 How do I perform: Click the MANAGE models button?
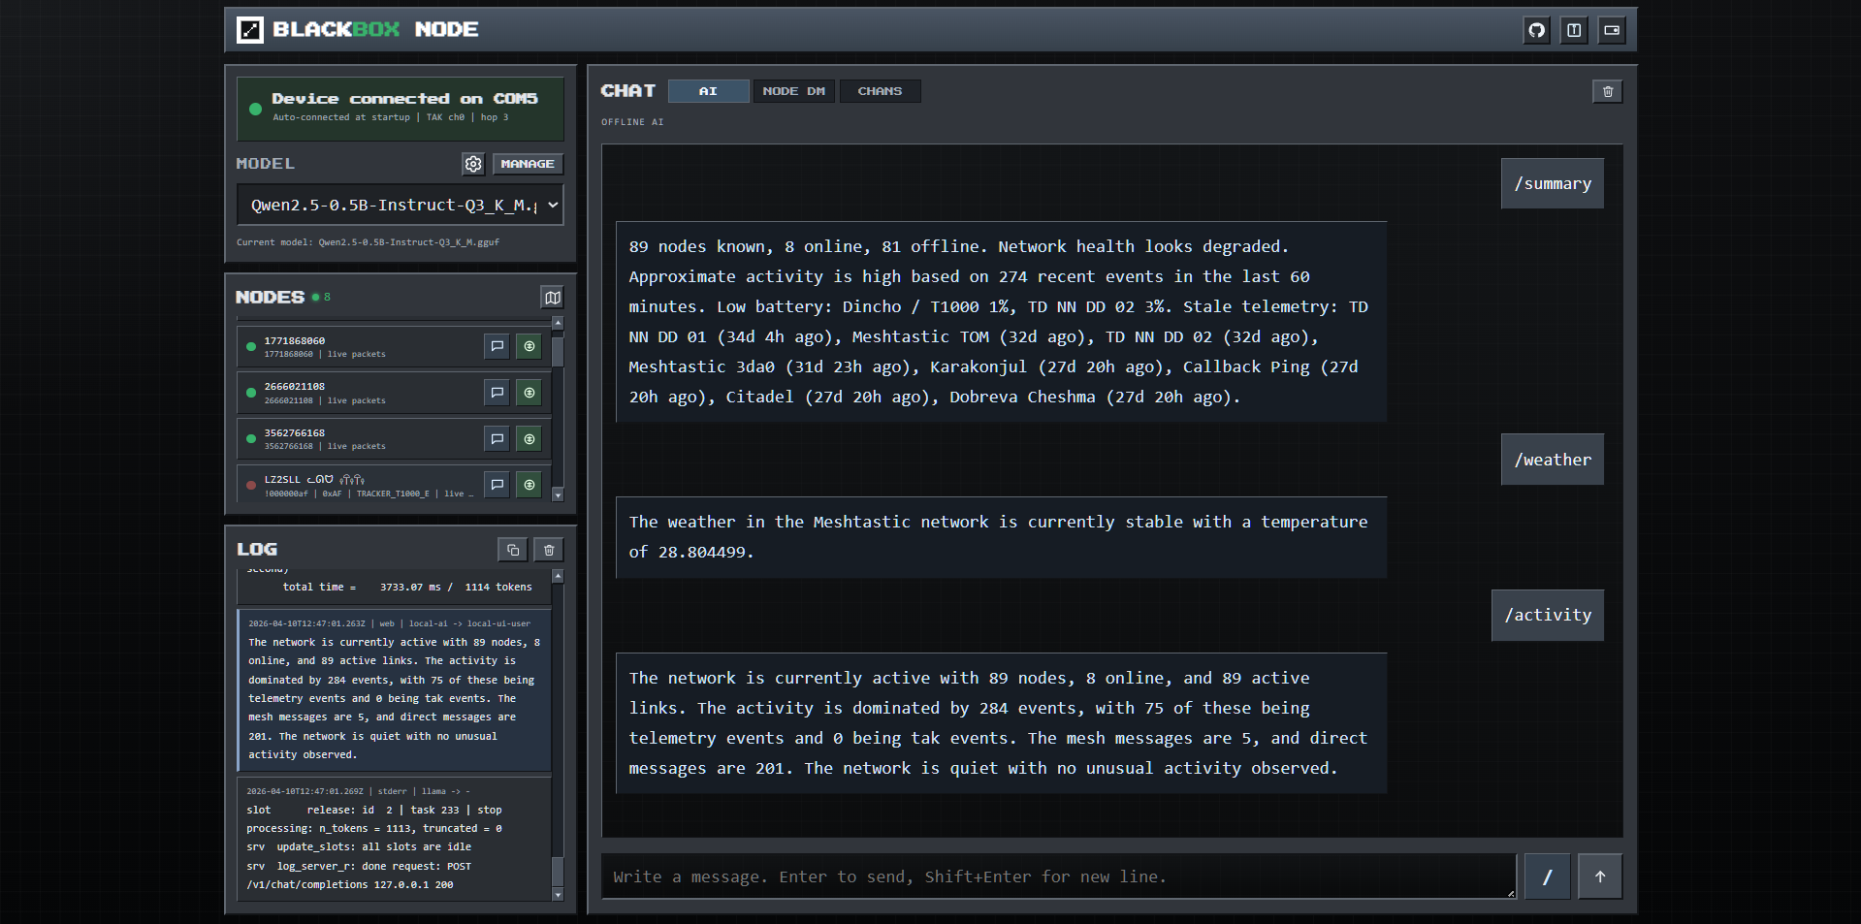coord(528,164)
